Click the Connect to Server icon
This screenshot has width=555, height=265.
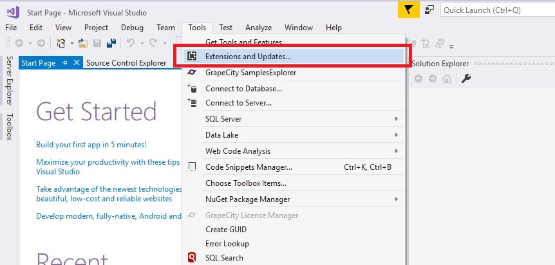(x=192, y=103)
